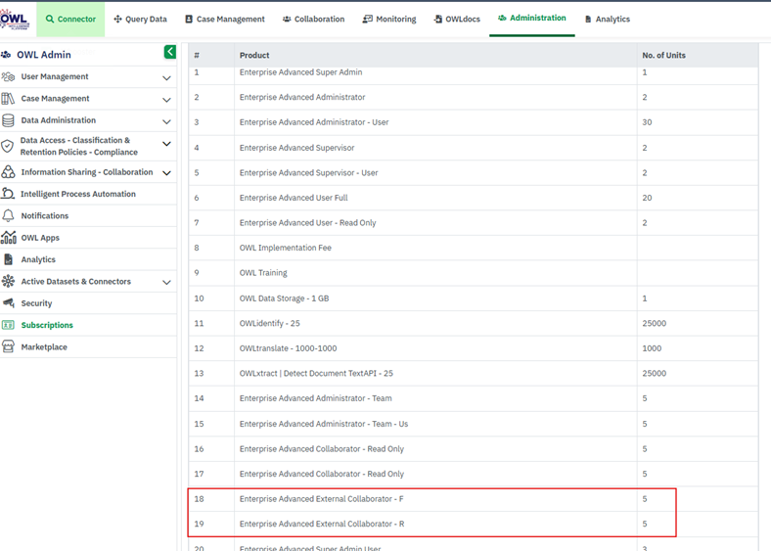Expand the User Management section chevron
The image size is (771, 551).
166,77
